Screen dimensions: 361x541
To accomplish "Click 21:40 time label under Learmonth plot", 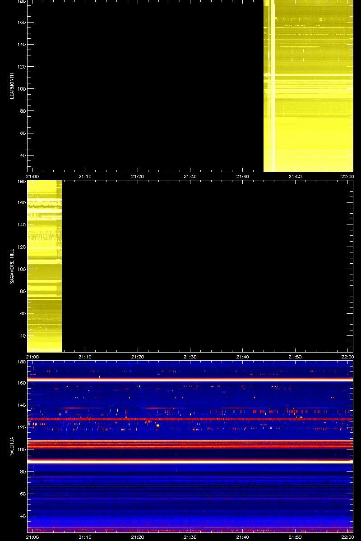I will 243,177.
